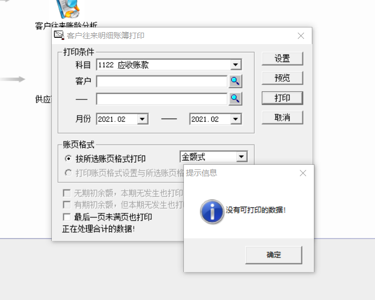Click the 取消 button
The width and height of the screenshot is (375, 300).
tap(282, 118)
